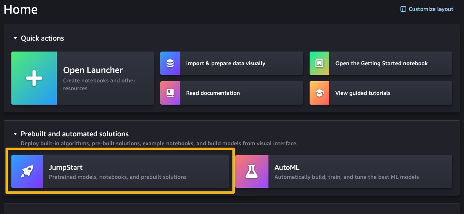Click Prebuilt and automated solutions heading text
Viewport: 464px width, 214px height.
(74, 134)
